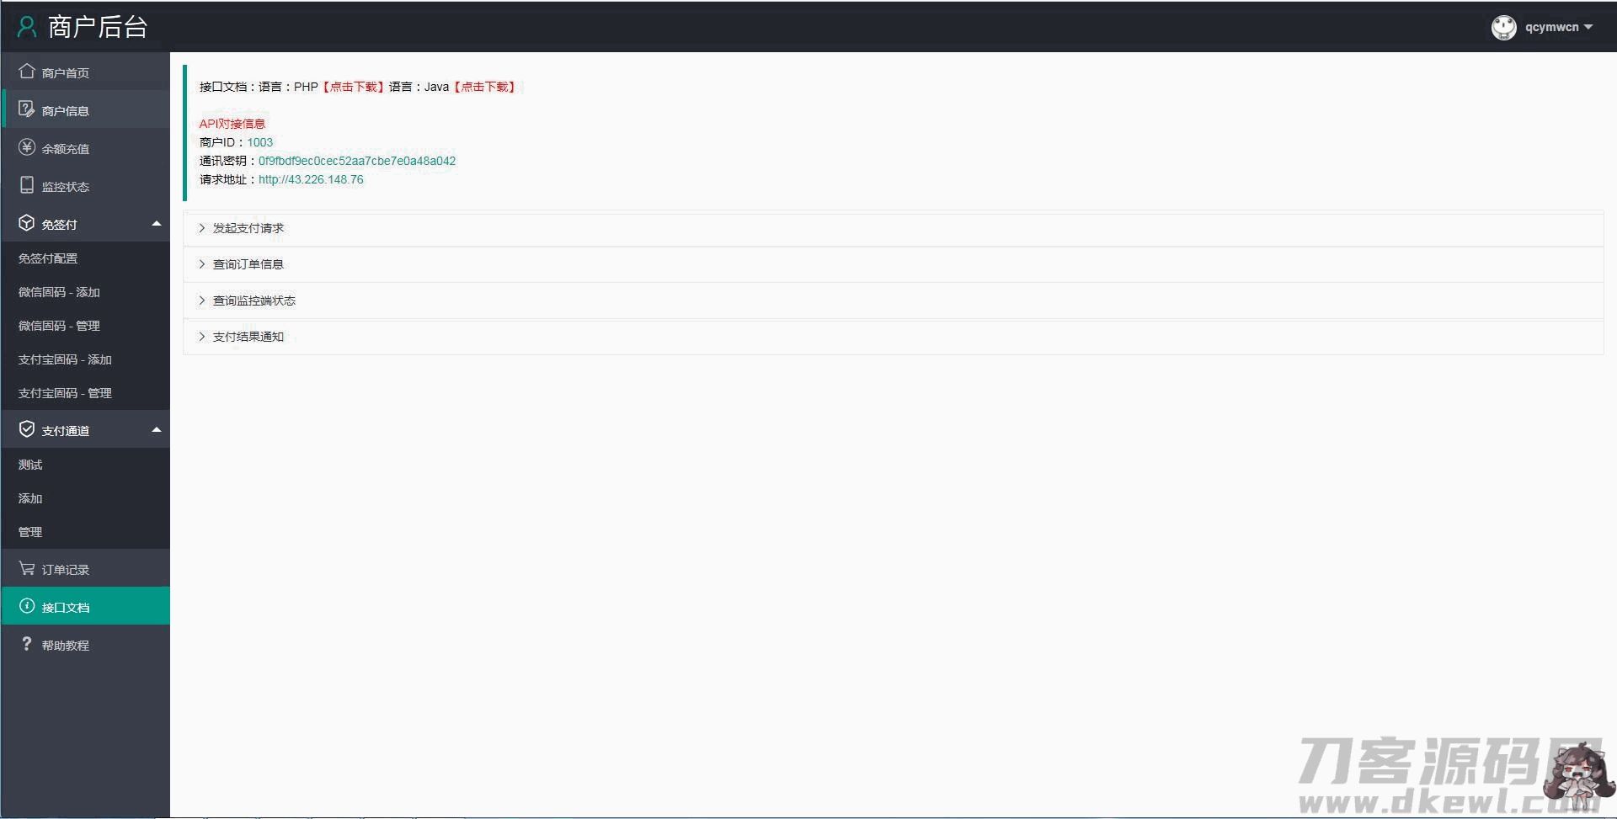
Task: Click the yen icon beside 余额充值
Action: pos(27,147)
